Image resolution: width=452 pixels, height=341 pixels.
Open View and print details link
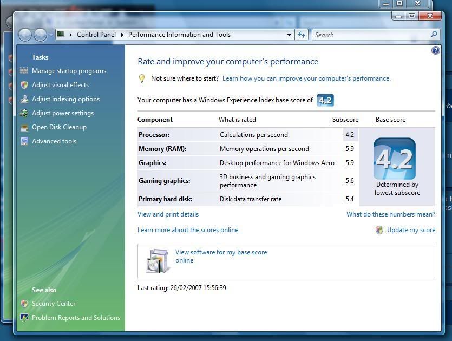[x=168, y=214]
